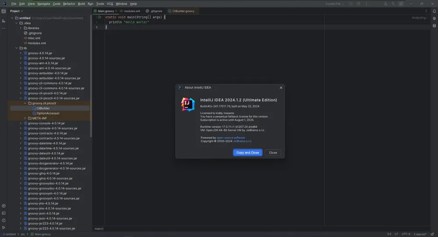Screen dimensions: 438x237
Task: Close the About IntelliJ IDEA dialog with X
Action: pyautogui.click(x=281, y=87)
